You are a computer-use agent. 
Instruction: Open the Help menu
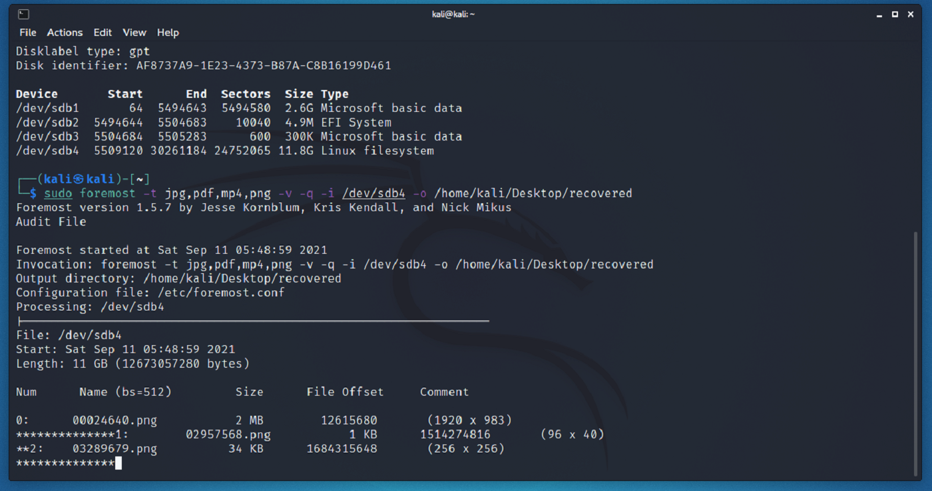click(x=168, y=32)
